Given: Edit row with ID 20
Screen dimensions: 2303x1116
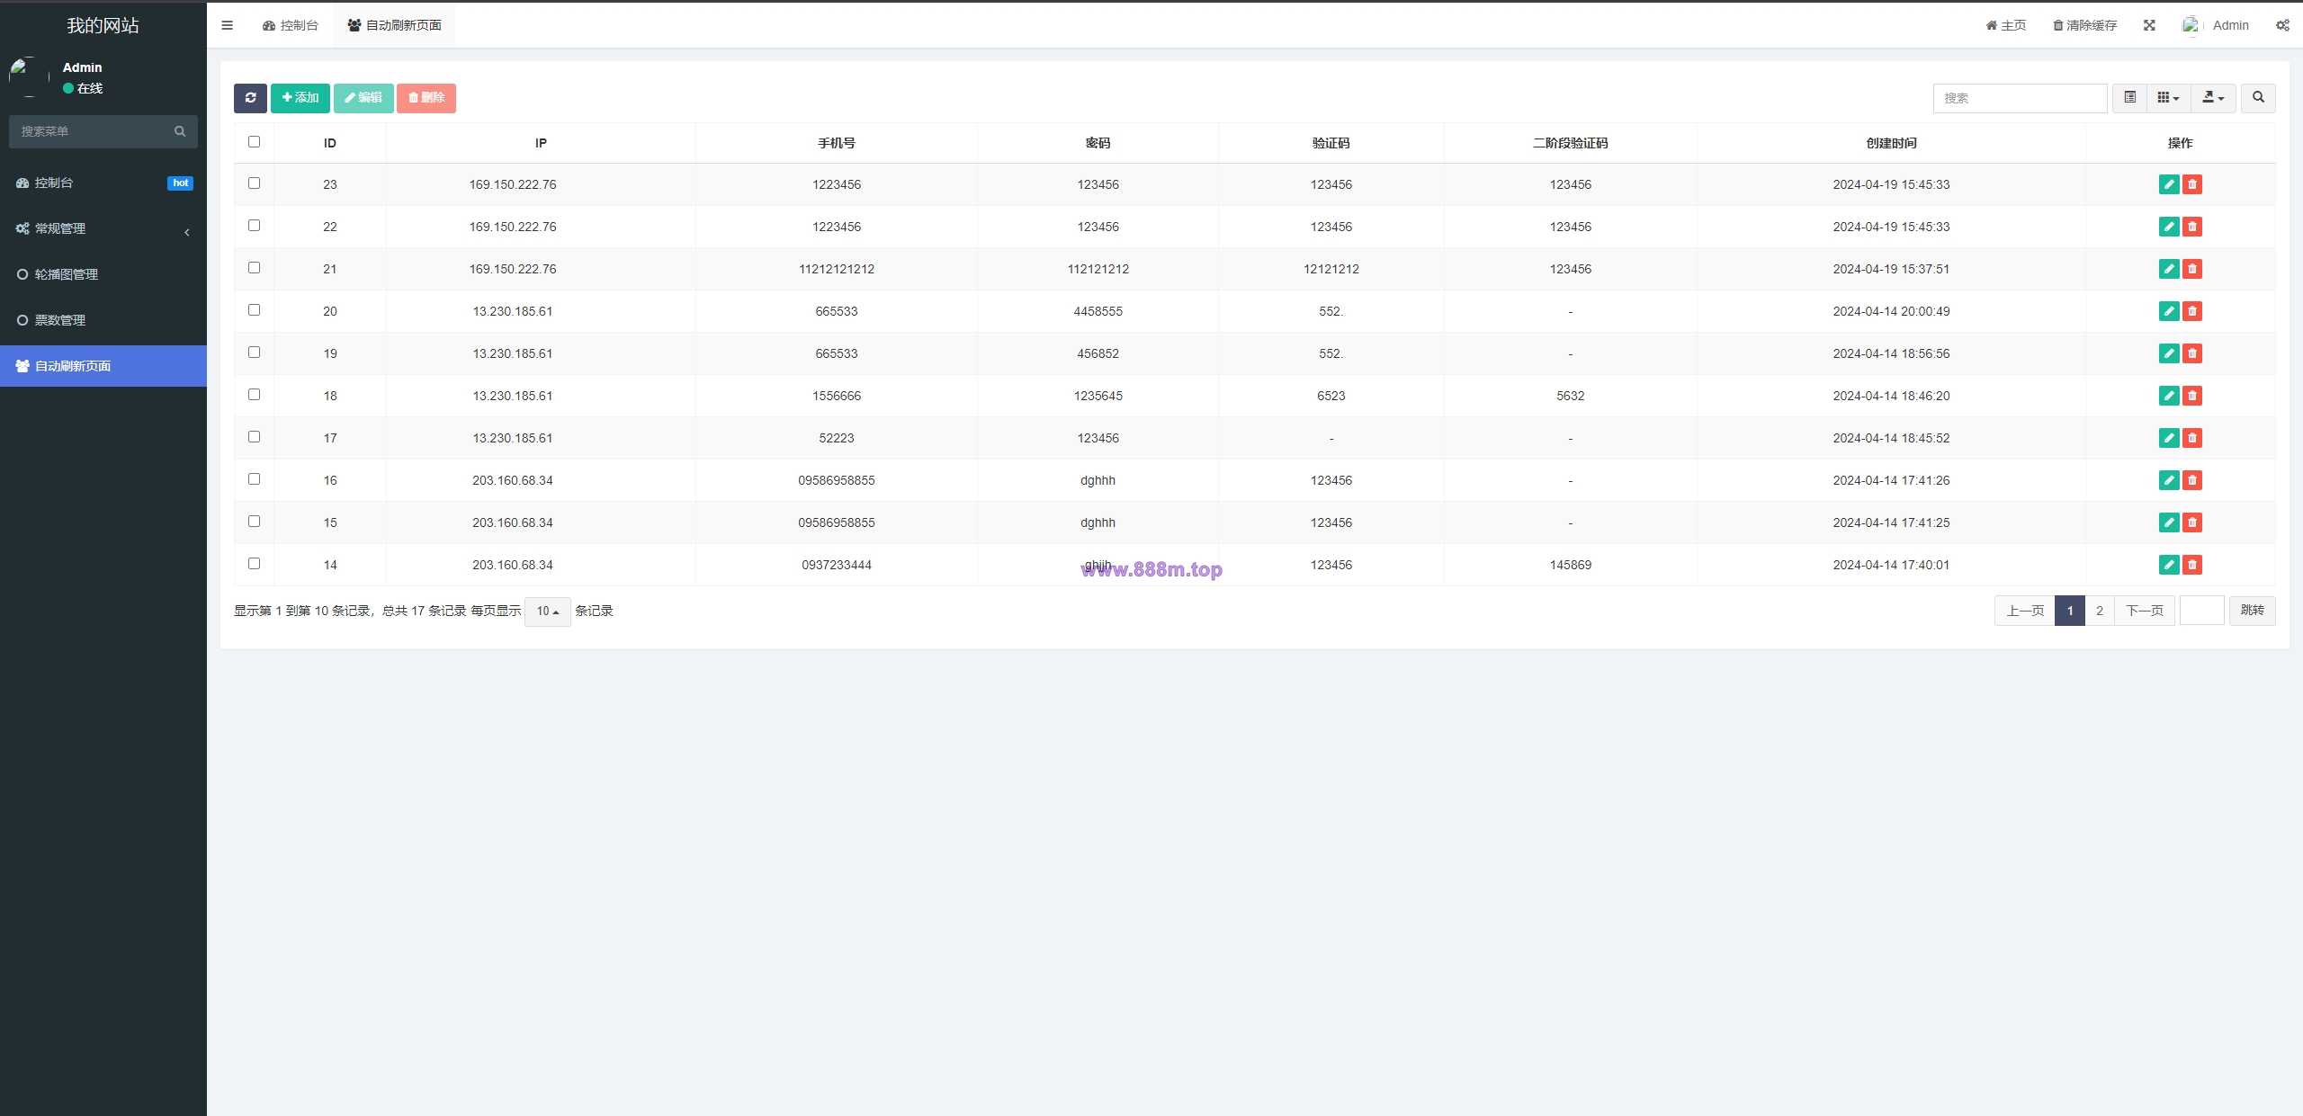Looking at the screenshot, I should (x=2169, y=311).
